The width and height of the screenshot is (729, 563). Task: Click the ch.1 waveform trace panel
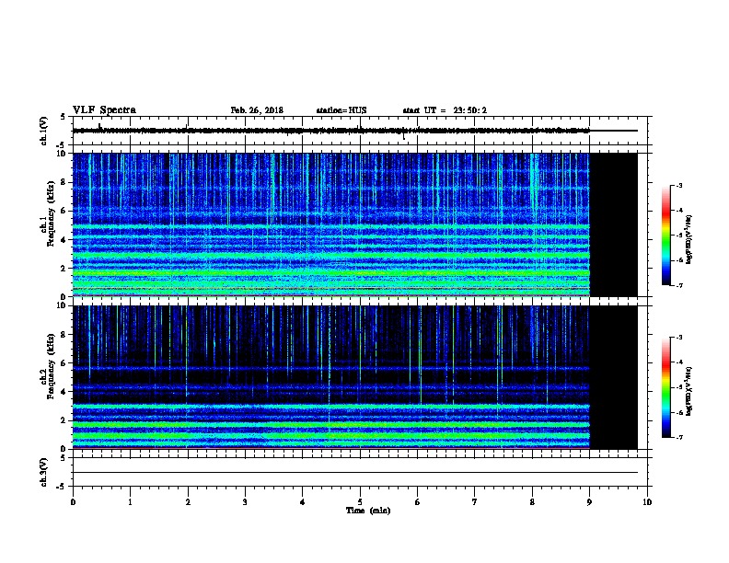coord(360,131)
